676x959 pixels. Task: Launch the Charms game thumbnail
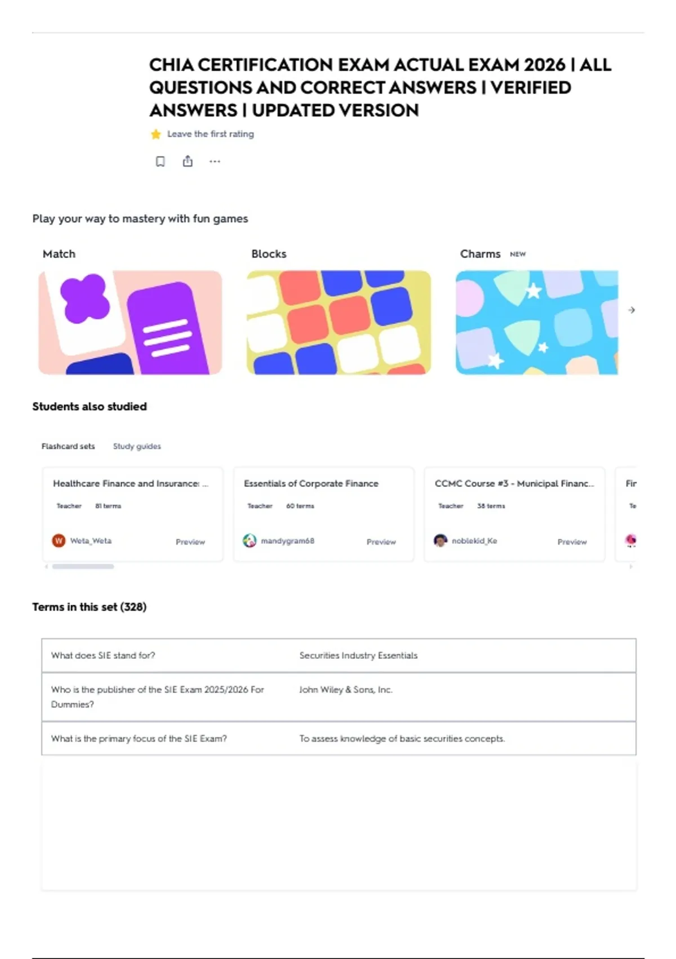537,322
